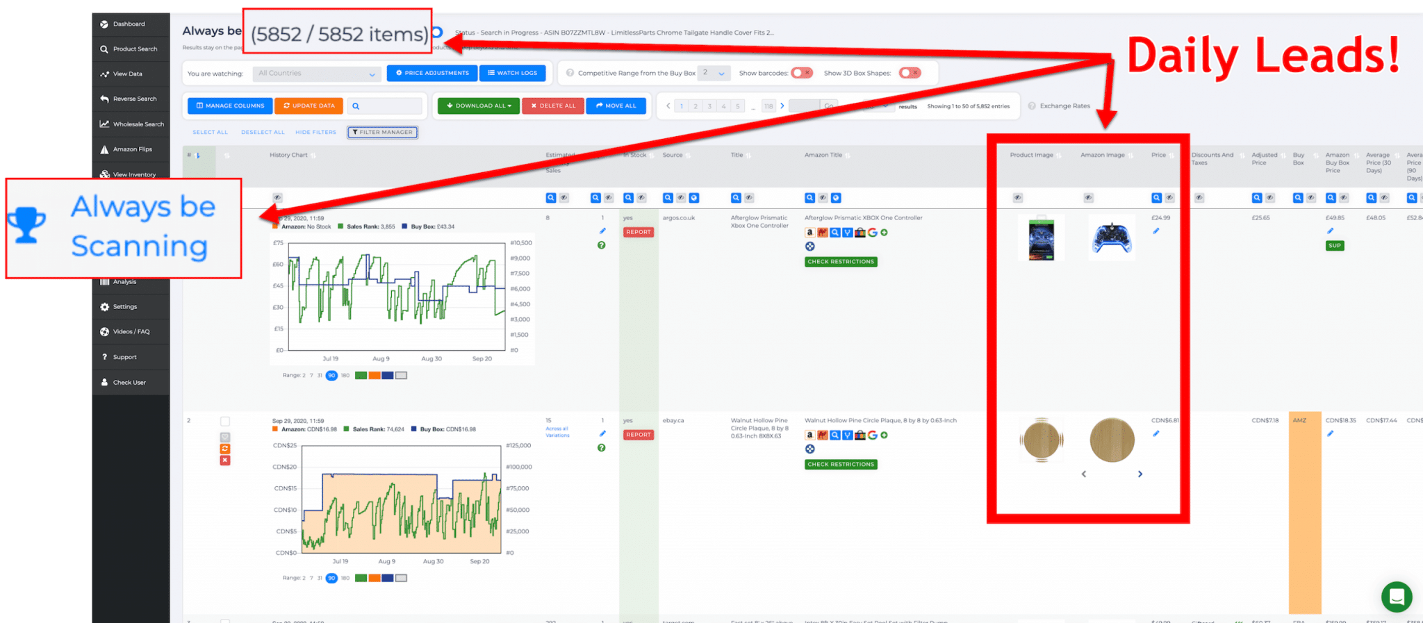The height and width of the screenshot is (623, 1423).
Task: Open Dashboard in the sidebar
Action: 130,24
